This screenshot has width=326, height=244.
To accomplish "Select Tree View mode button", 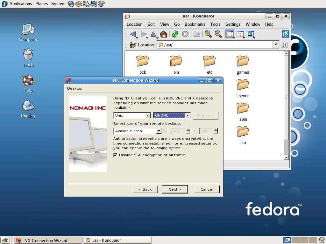I will coord(240,34).
